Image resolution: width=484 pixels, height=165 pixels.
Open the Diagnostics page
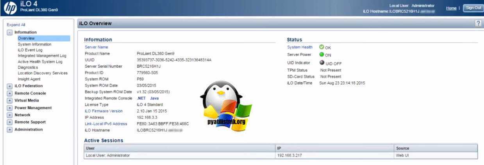[28, 67]
